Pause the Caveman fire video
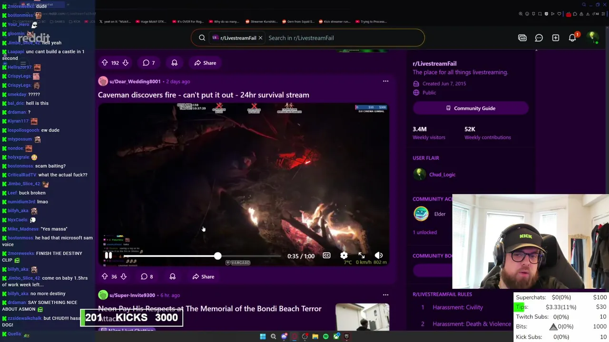Image resolution: width=609 pixels, height=342 pixels. pos(108,256)
